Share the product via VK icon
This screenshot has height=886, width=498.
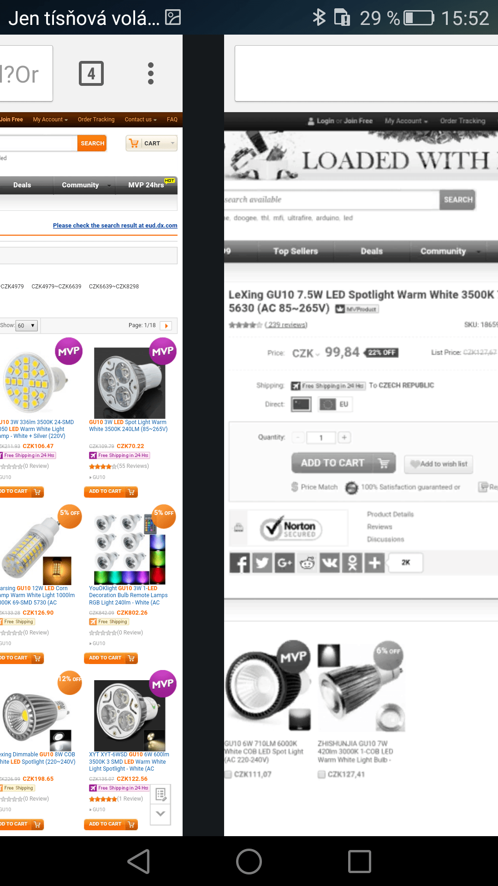coord(330,563)
